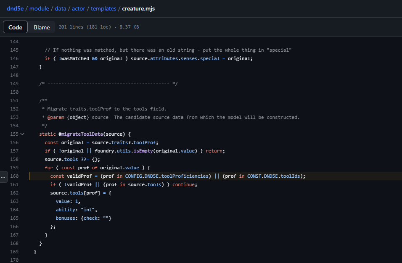
Task: Open the '...' code options menu beside line 160
Action: [x=3, y=176]
